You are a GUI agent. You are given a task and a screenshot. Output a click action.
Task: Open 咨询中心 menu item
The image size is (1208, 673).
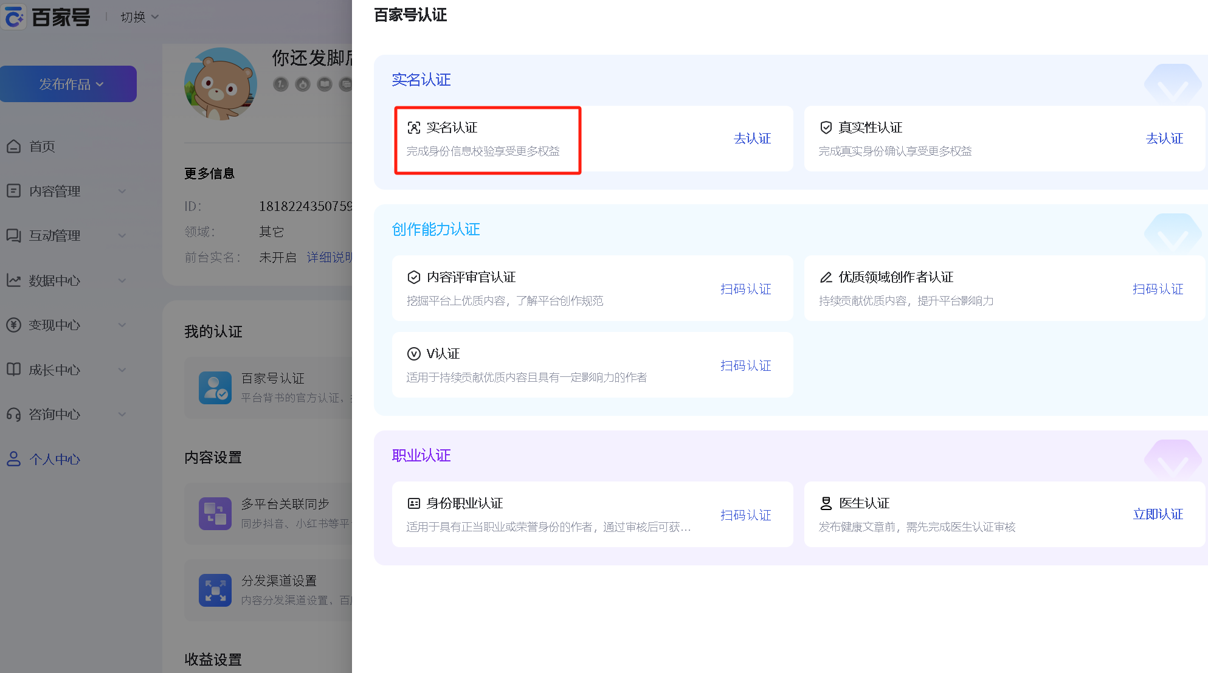55,414
